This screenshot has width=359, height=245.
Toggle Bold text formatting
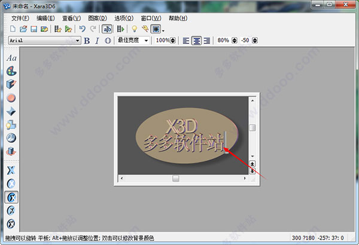[x=87, y=41]
